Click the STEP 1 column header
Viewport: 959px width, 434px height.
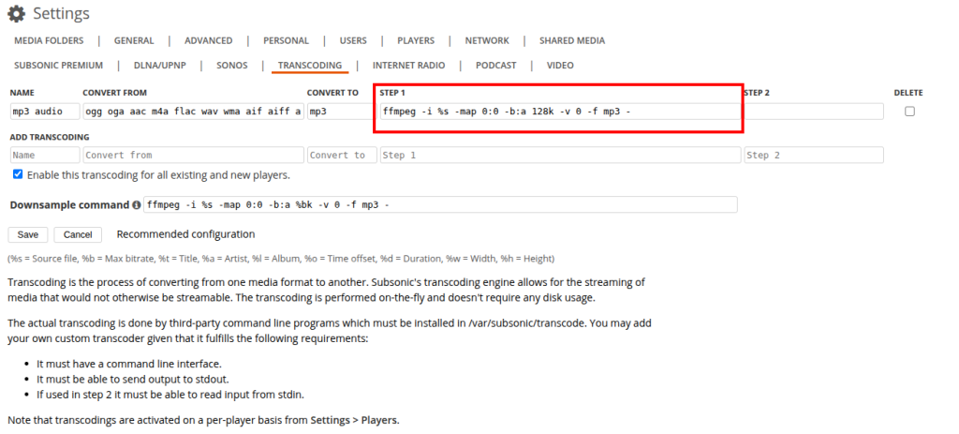[x=392, y=93]
